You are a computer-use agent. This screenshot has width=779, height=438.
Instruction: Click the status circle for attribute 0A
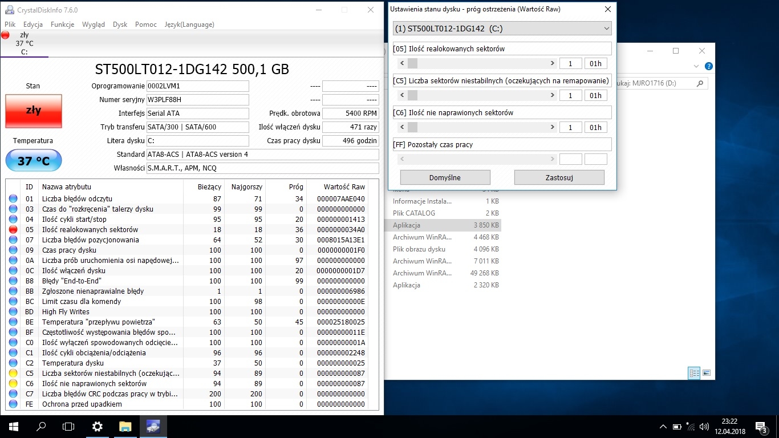tap(13, 260)
